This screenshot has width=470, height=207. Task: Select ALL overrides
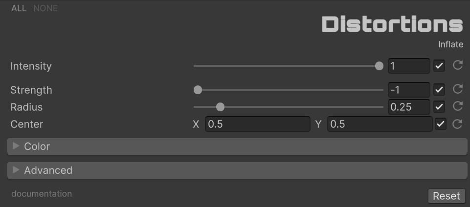tap(19, 8)
